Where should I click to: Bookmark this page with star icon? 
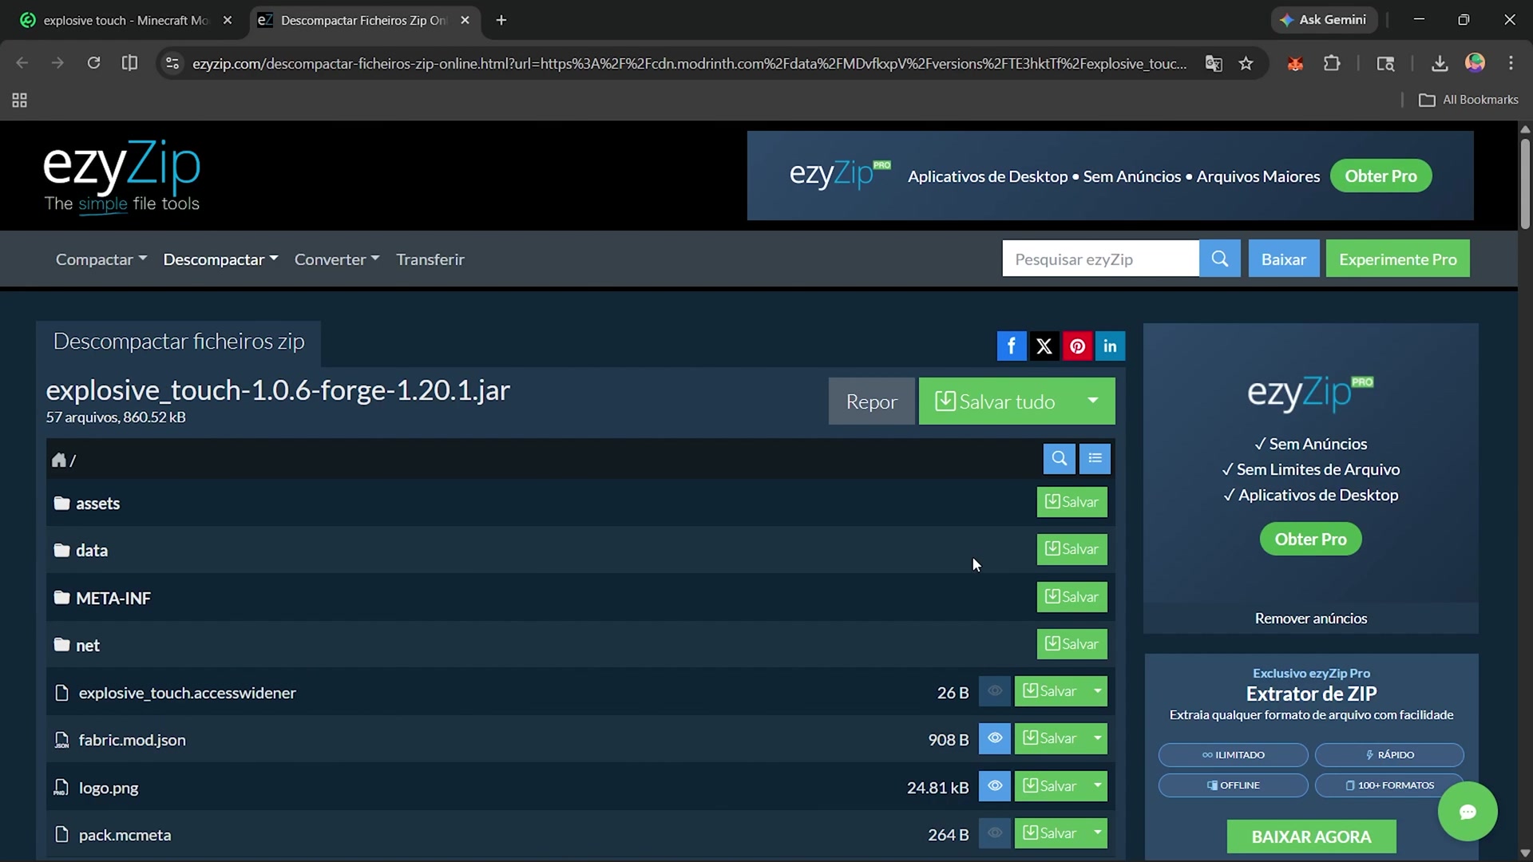pyautogui.click(x=1246, y=63)
